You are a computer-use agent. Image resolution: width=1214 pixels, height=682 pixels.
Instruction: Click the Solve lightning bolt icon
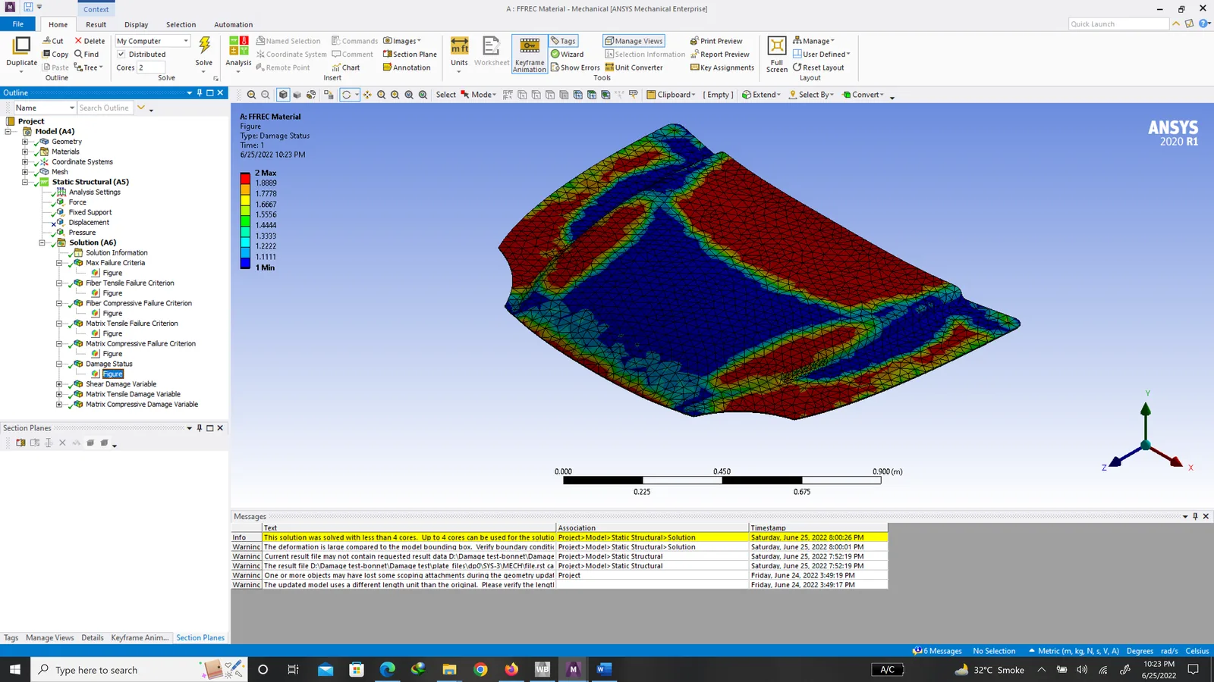(204, 45)
